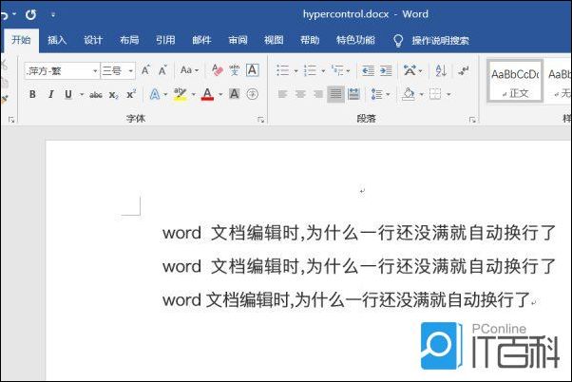Click the Bold formatting button

[32, 94]
